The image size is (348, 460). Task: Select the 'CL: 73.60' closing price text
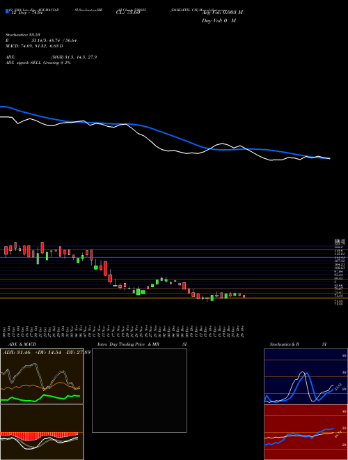point(128,13)
